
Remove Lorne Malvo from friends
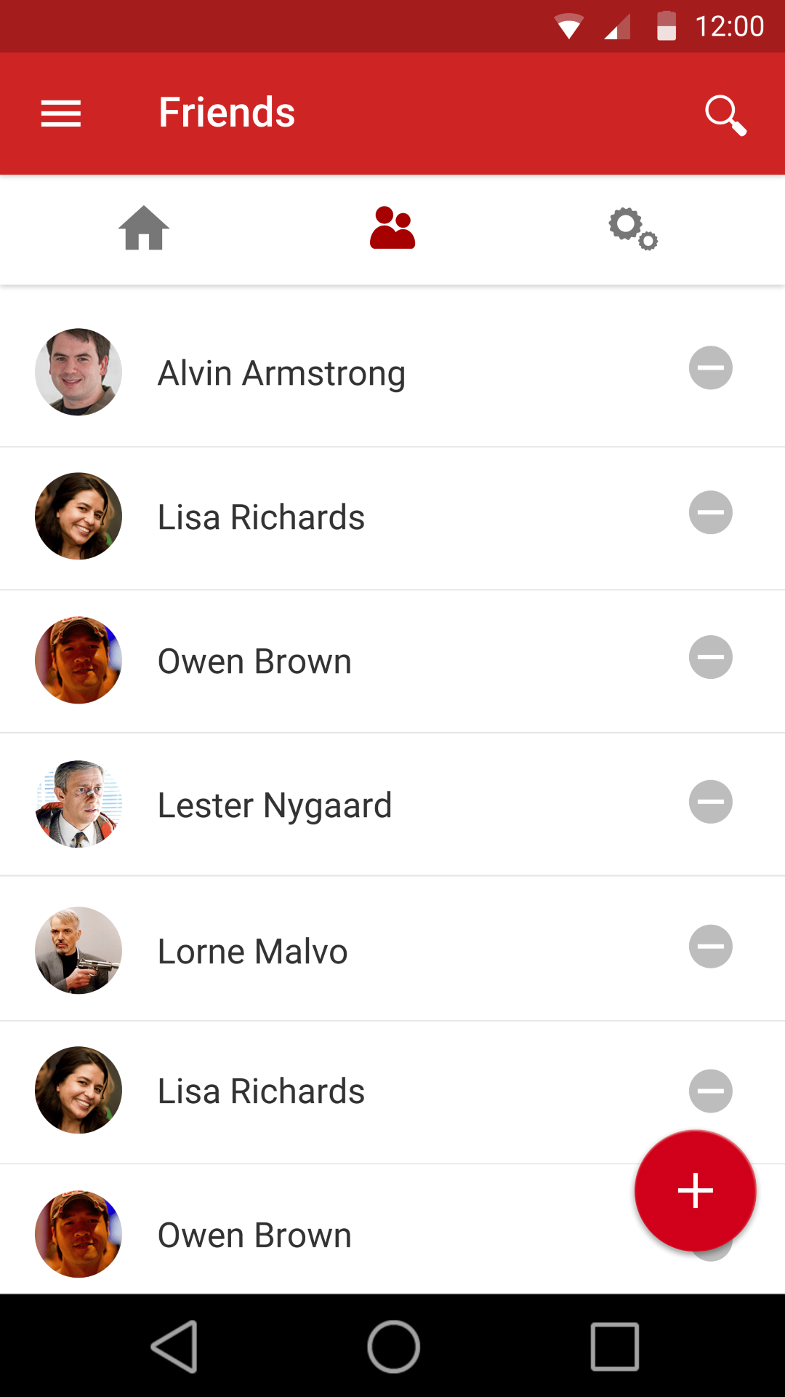(710, 947)
